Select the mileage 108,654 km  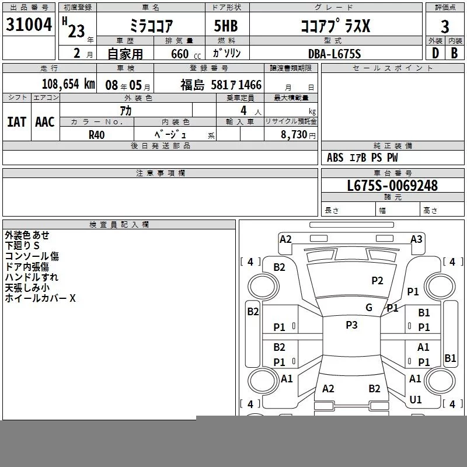tap(68, 84)
